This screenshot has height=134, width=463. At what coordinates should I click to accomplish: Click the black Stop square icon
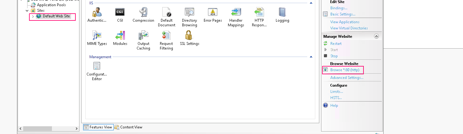(x=325, y=56)
